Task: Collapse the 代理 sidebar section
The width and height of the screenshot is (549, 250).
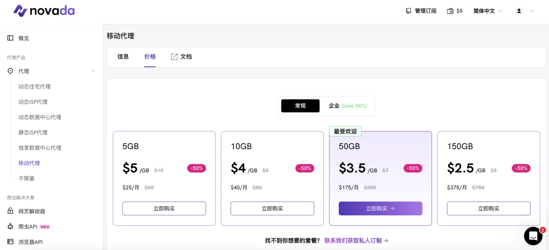Action: pos(93,71)
